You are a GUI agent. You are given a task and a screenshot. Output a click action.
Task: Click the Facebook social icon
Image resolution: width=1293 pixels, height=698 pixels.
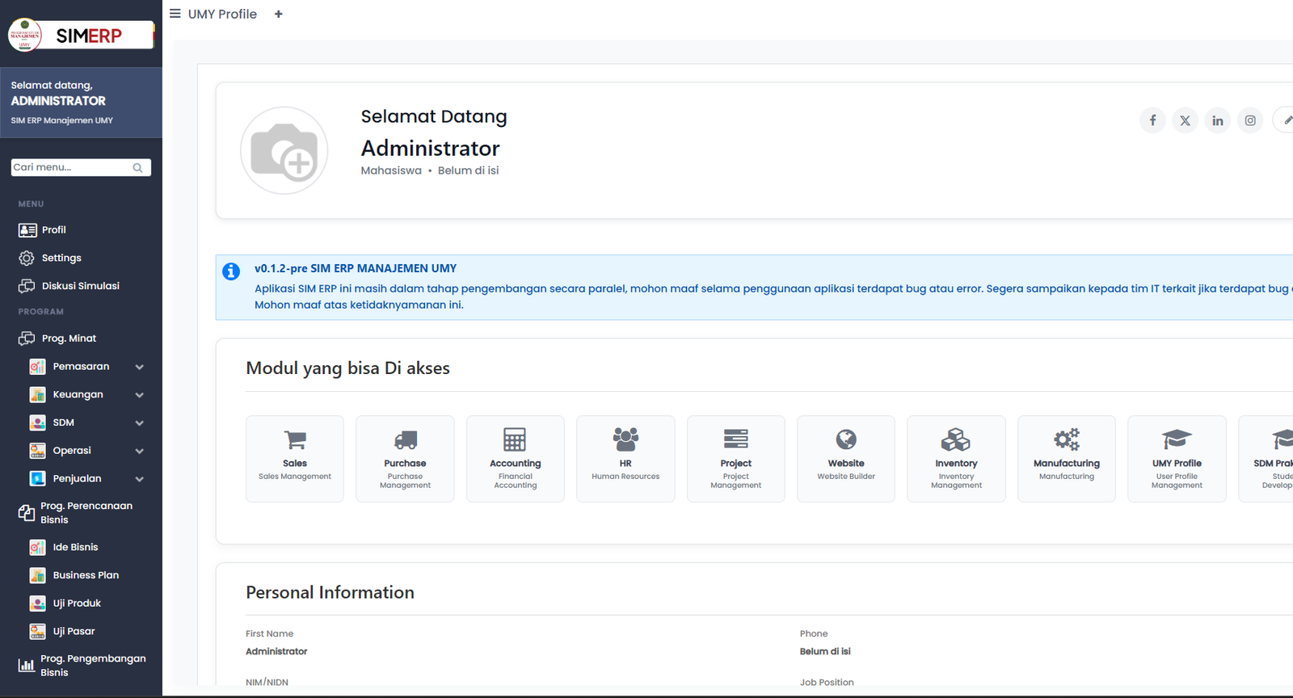[x=1152, y=120]
